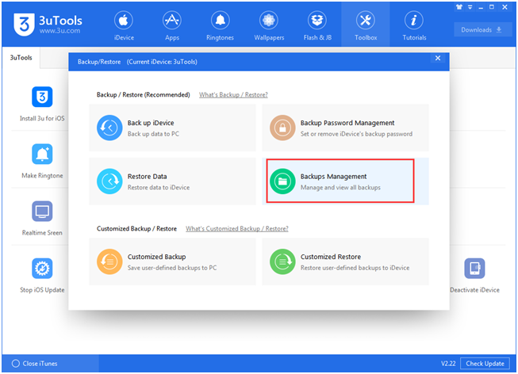Click the Backup Password Management title
Viewport: 518px width, 374px height.
click(347, 123)
